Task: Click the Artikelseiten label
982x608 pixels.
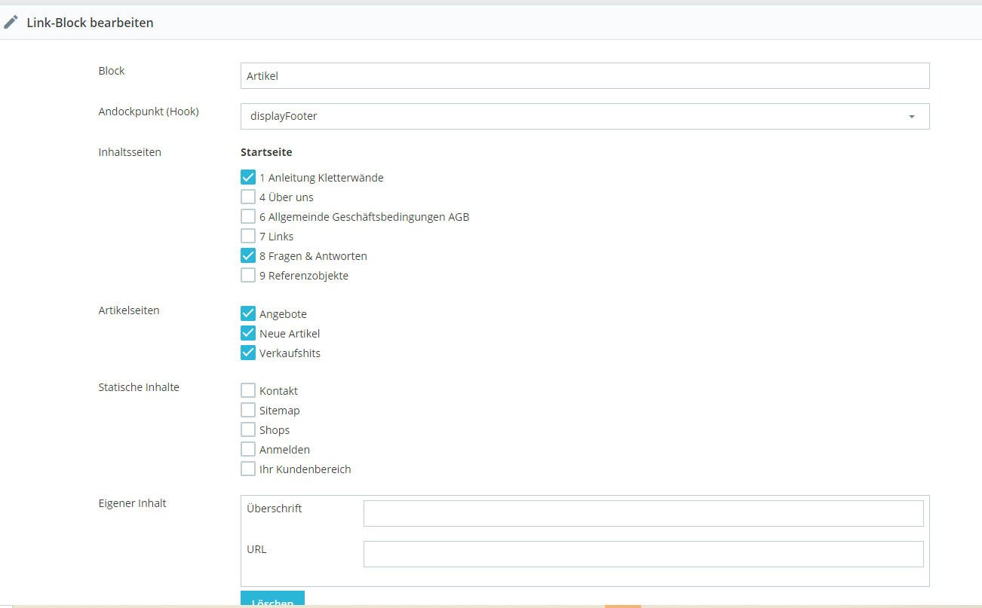Action: click(x=129, y=310)
